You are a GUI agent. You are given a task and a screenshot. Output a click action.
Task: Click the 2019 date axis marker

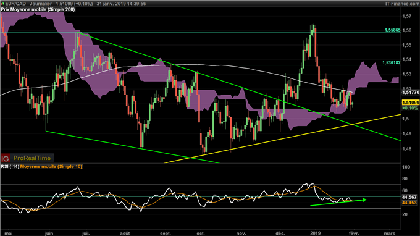coord(315,234)
